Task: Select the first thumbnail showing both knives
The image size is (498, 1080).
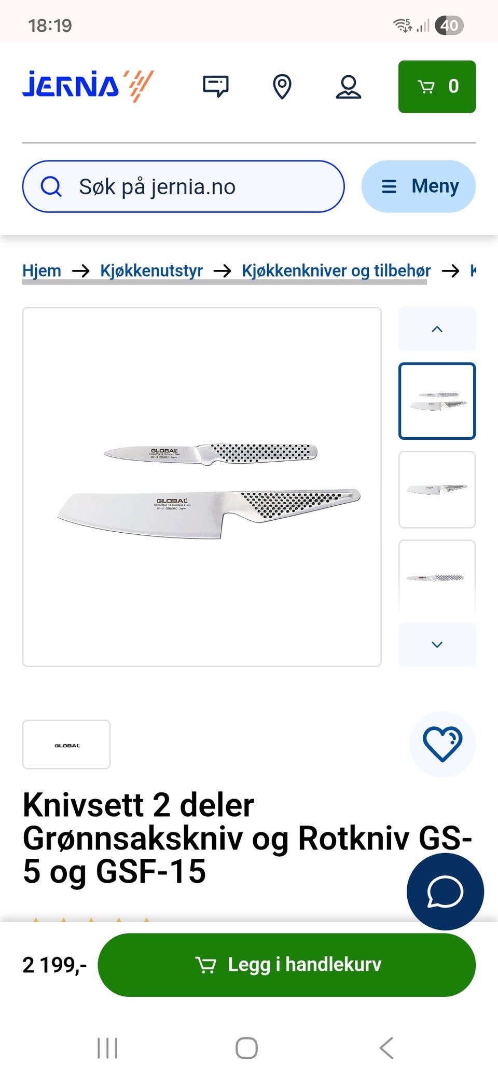Action: [x=437, y=401]
